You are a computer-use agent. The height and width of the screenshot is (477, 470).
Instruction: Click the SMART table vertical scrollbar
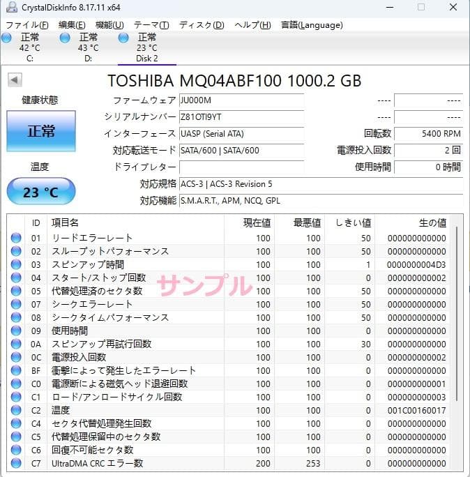point(457,313)
